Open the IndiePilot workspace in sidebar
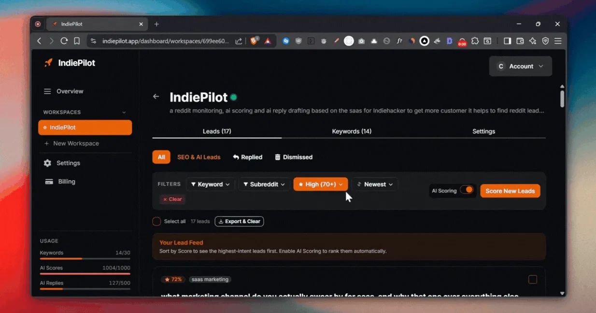The width and height of the screenshot is (596, 313). [85, 128]
